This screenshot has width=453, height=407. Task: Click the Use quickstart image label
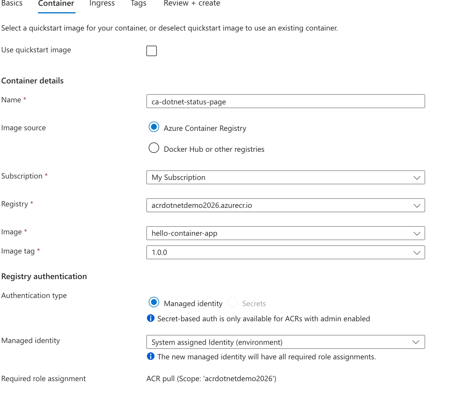click(36, 50)
